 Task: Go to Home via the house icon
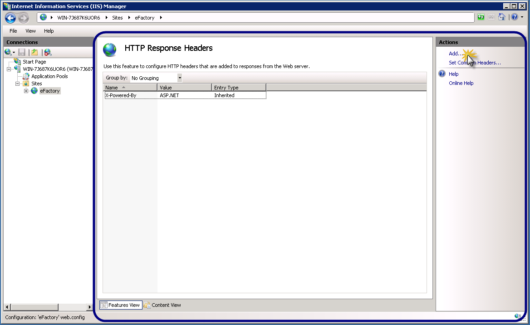point(502,17)
